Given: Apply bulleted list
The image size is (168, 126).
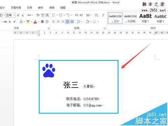Looking at the screenshot, I should [54, 15].
